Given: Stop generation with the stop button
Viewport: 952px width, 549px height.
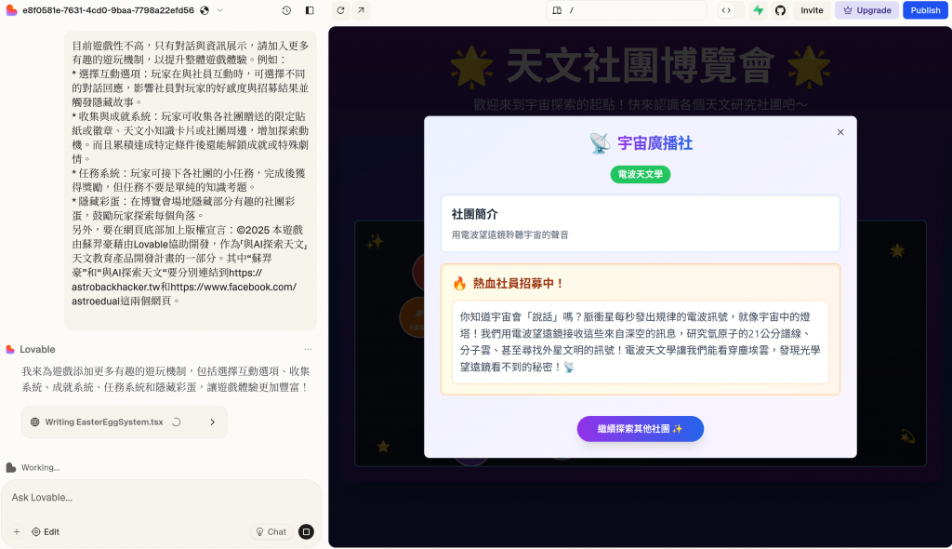Looking at the screenshot, I should [307, 532].
